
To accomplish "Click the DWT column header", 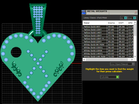I will pos(122,23).
